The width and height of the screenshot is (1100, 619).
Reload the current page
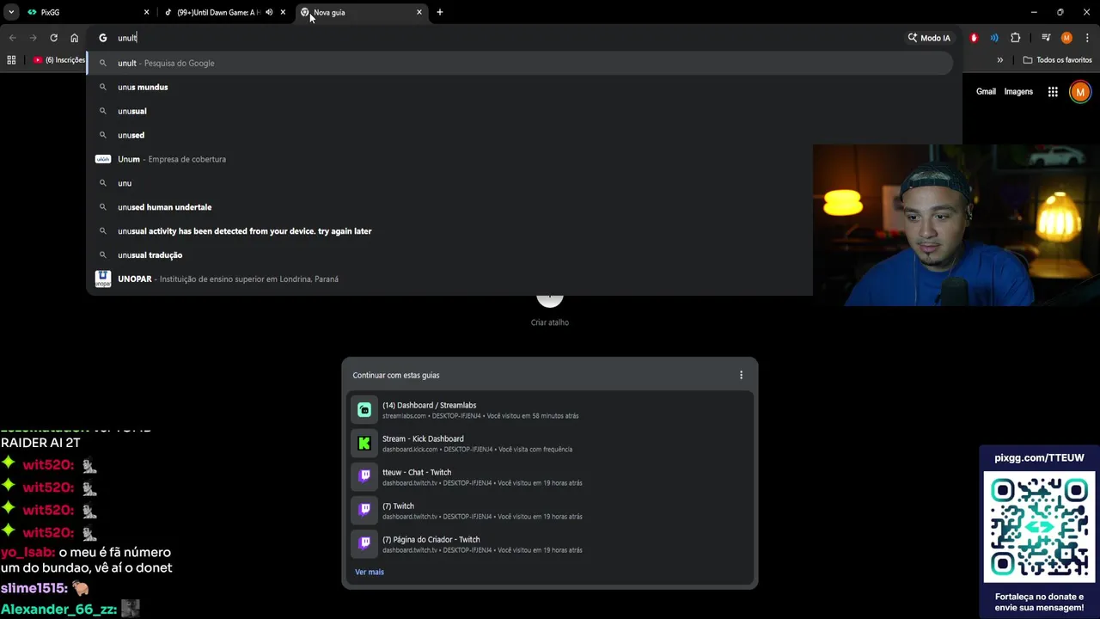click(53, 38)
